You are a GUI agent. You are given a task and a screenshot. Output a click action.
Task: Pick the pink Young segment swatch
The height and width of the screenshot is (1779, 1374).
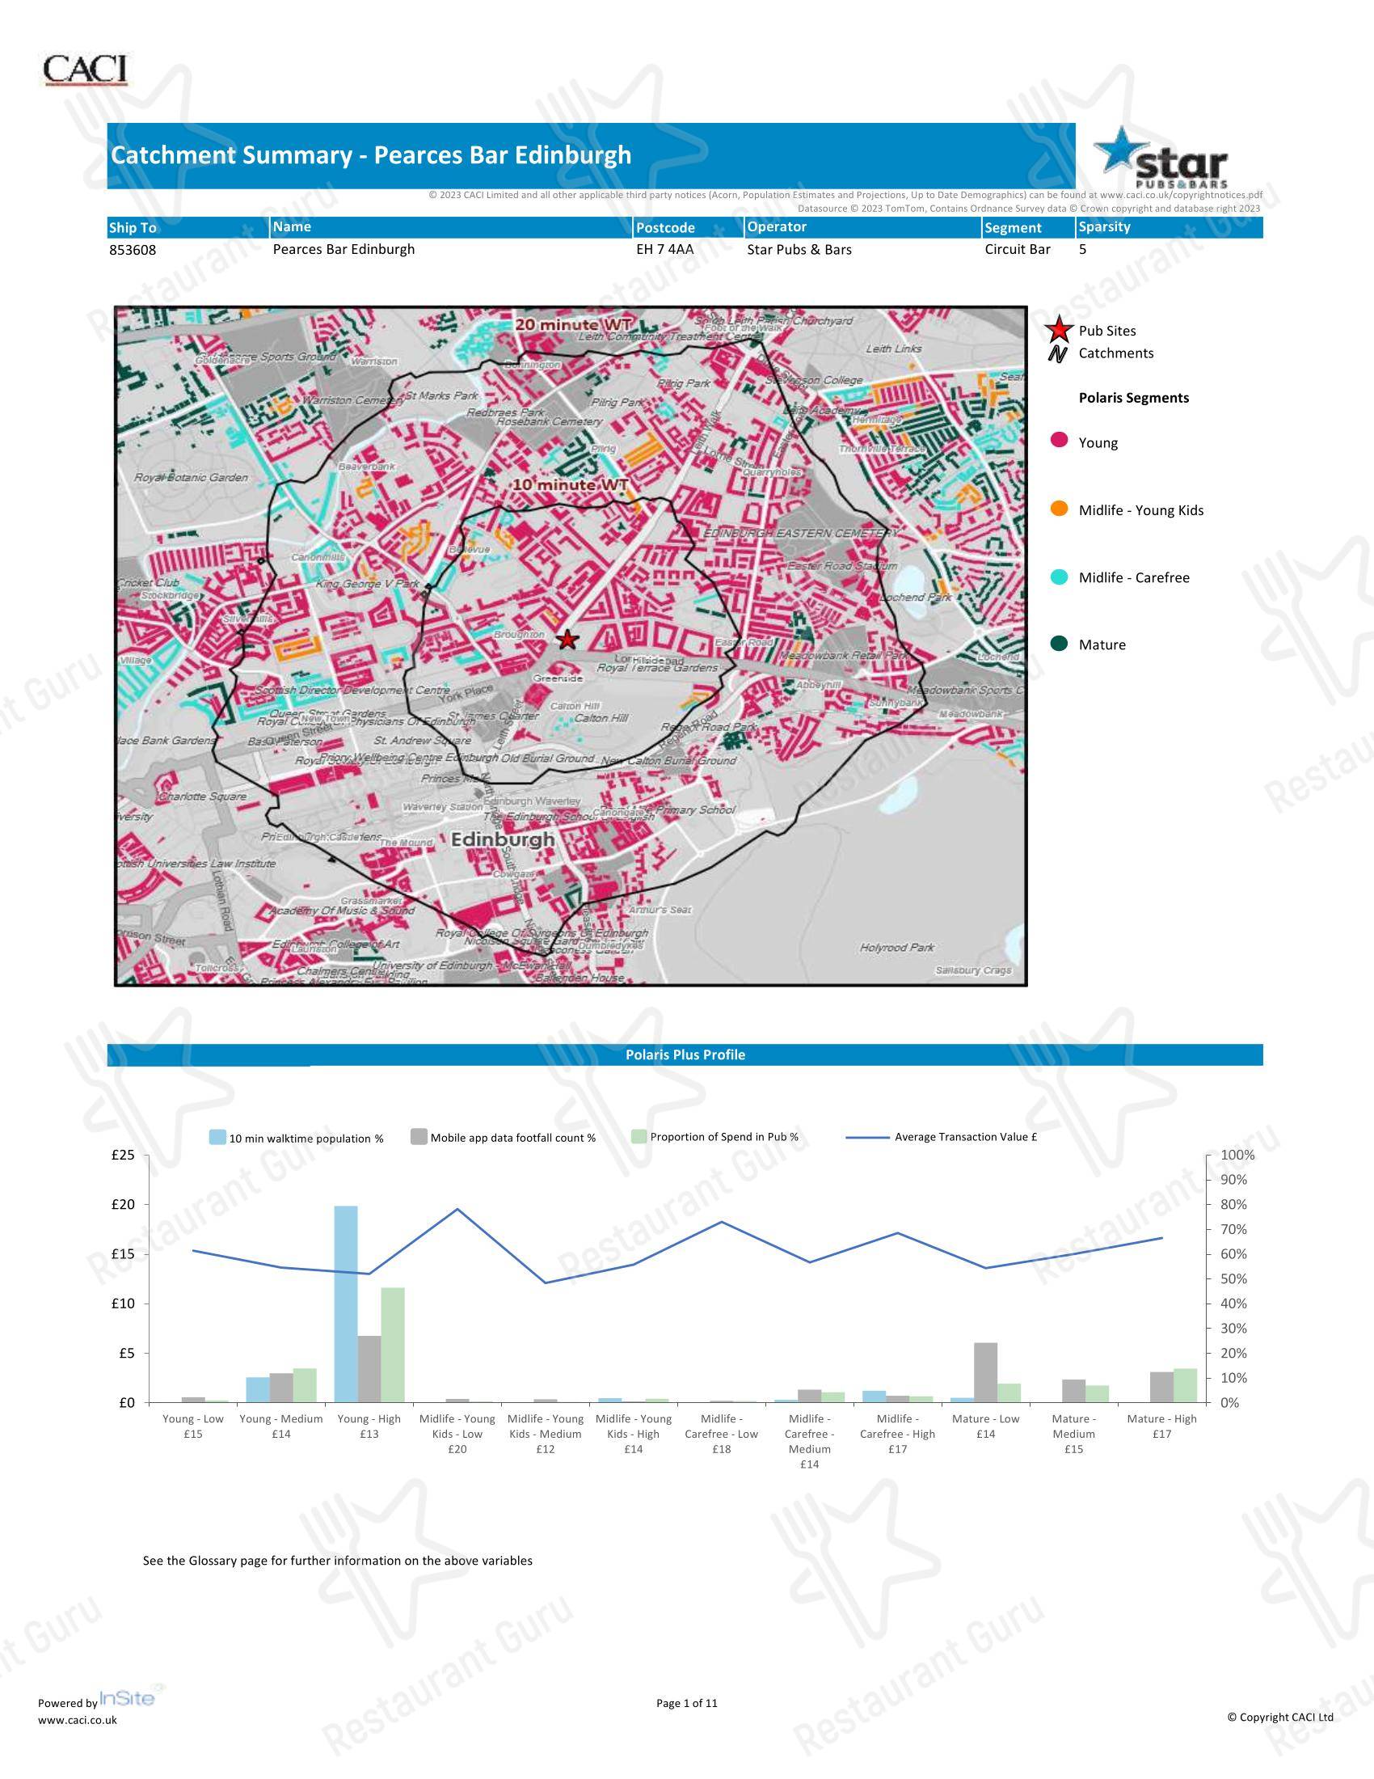click(1059, 441)
